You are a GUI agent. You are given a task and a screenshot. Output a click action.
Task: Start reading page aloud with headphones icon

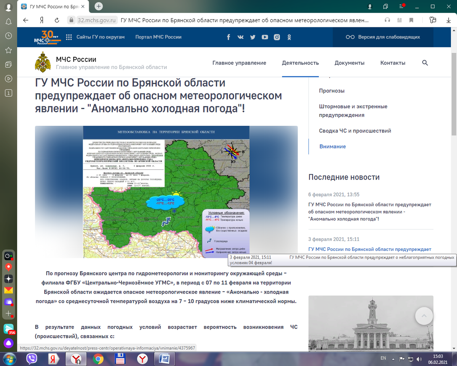pyautogui.click(x=387, y=20)
